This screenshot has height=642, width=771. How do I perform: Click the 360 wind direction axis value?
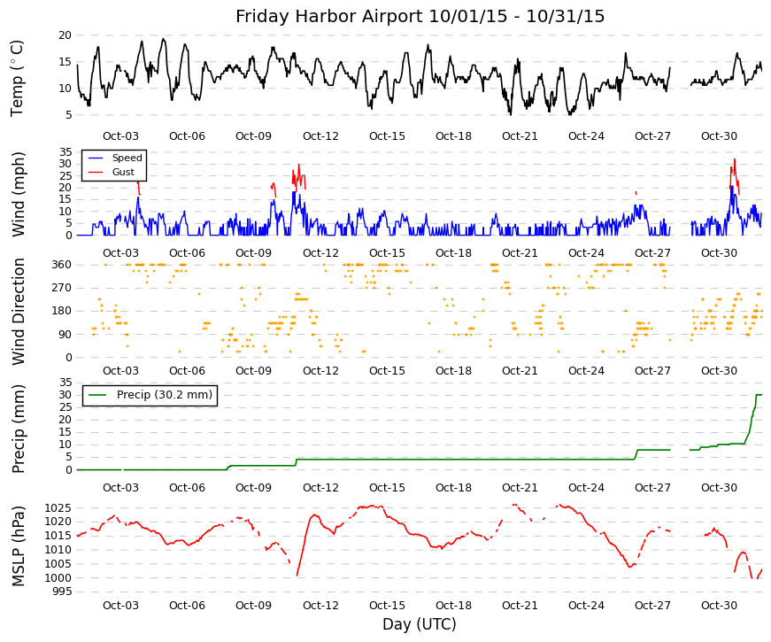(x=61, y=265)
